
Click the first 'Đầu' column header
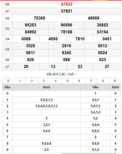click(x=7, y=87)
